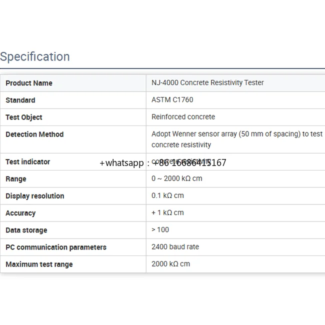
Task: Select the Standard row label
Action: point(20,100)
